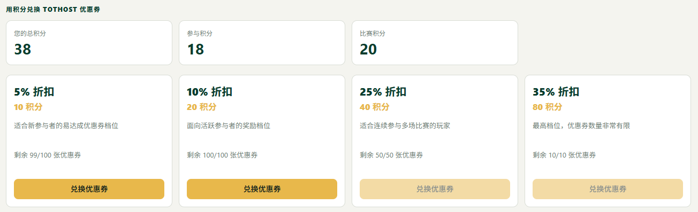Viewport: 698px width, 212px height.
Task: Select the 您的总积分 card showing 38
Action: click(x=89, y=43)
